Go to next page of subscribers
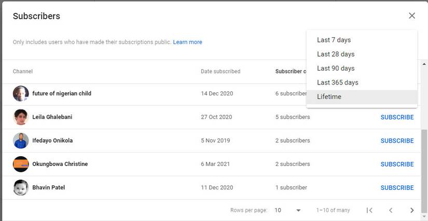Screen dimensions: 428x221 click(412, 210)
